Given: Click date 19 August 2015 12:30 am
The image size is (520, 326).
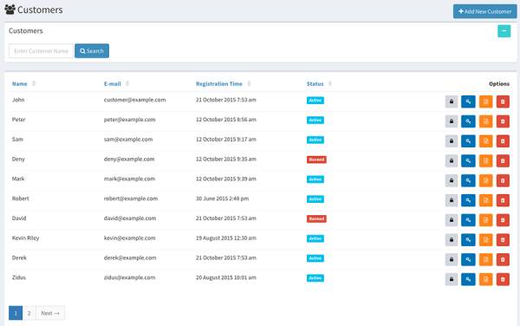Looking at the screenshot, I should (226, 238).
